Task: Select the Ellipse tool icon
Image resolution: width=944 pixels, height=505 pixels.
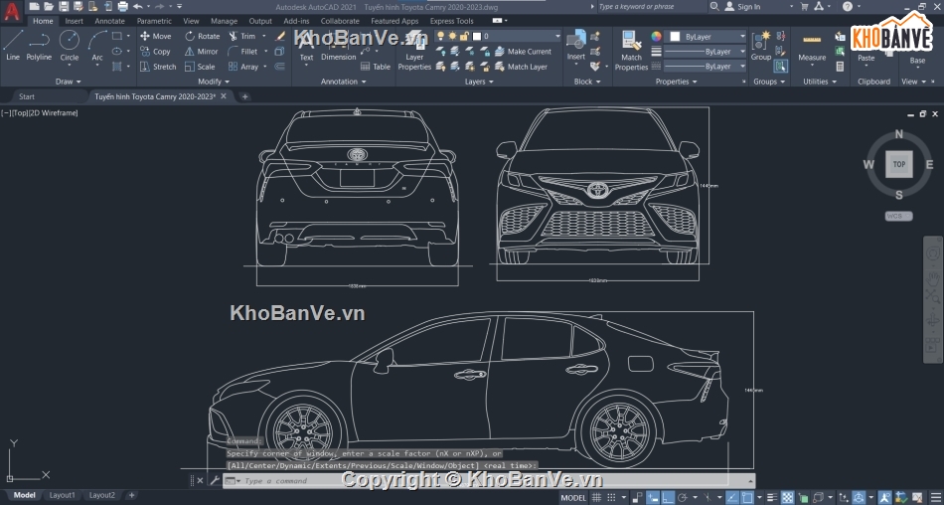Action: [117, 52]
